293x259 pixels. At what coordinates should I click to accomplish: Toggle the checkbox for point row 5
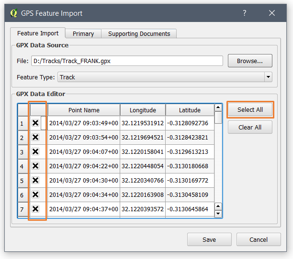(35, 180)
